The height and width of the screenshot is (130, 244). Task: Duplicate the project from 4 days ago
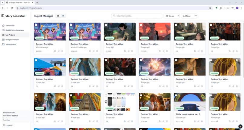[x=90, y=121]
